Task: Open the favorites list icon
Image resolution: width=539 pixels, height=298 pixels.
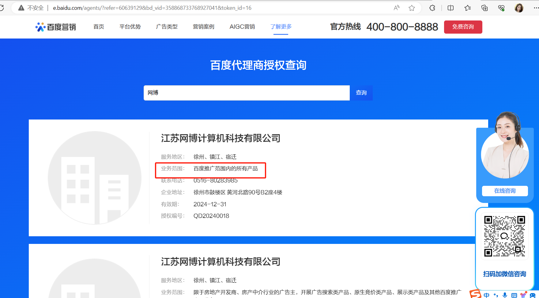Action: click(x=468, y=8)
